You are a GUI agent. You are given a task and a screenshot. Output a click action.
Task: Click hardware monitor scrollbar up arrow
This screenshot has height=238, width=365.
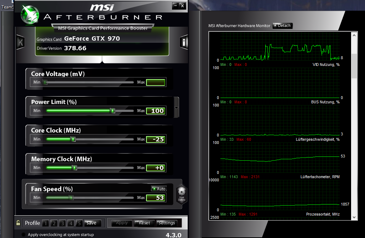(x=354, y=35)
